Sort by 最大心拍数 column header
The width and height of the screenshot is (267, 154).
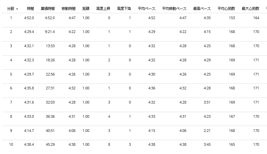tap(250, 9)
